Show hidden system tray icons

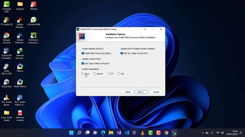coord(203,133)
